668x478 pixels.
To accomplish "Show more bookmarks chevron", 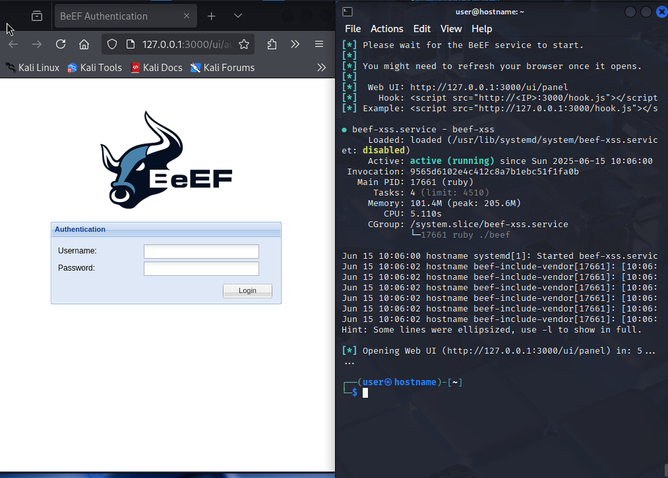I will (x=322, y=68).
